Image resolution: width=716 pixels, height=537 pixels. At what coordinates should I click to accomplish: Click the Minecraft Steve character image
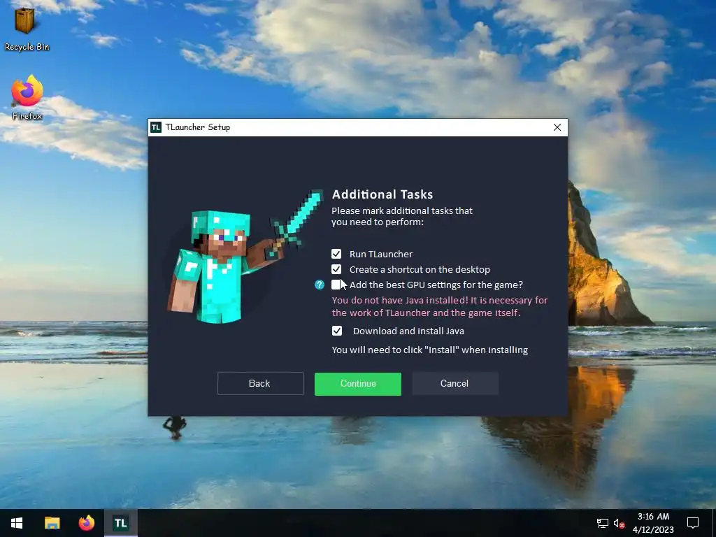point(244,257)
